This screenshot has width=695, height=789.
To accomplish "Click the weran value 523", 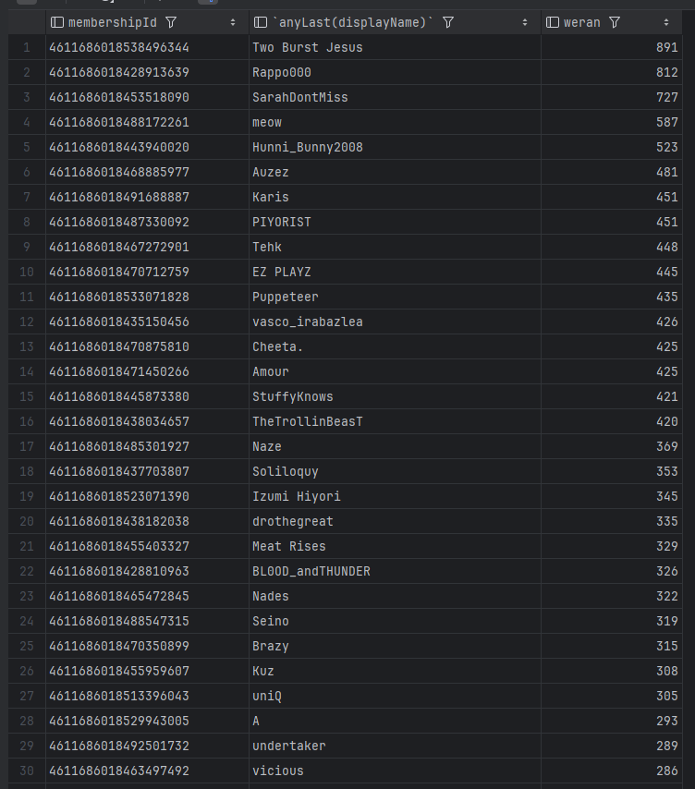I will (x=612, y=147).
